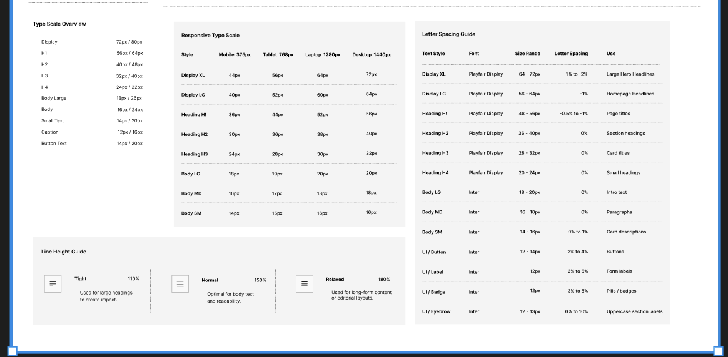Select "Homepage Headlines" use text

630,94
